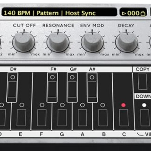Screen dimensions: 151x151
Task: Toggle the lock icon next to 000
Action: pos(143,13)
